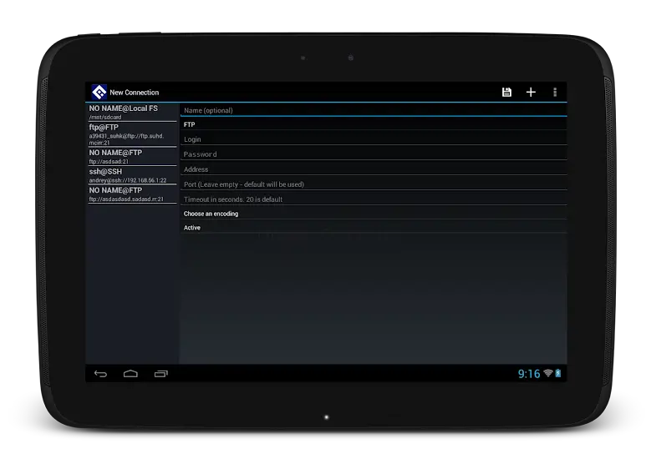Tap the 9:16 clock in status bar
Viewport: 651px width, 469px height.
pos(529,374)
